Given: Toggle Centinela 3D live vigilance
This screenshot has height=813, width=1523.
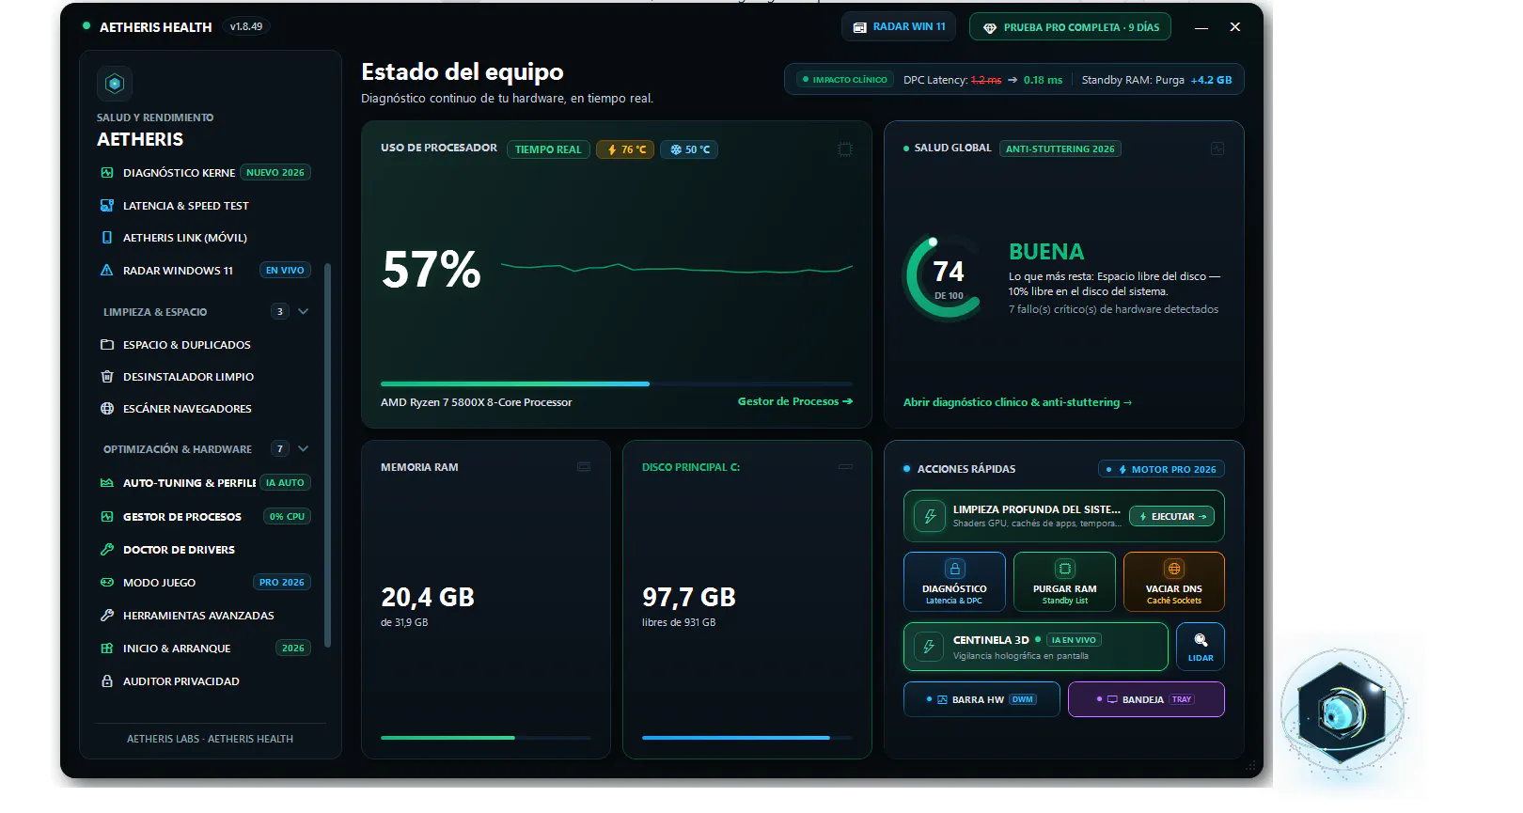Looking at the screenshot, I should click(x=1035, y=647).
